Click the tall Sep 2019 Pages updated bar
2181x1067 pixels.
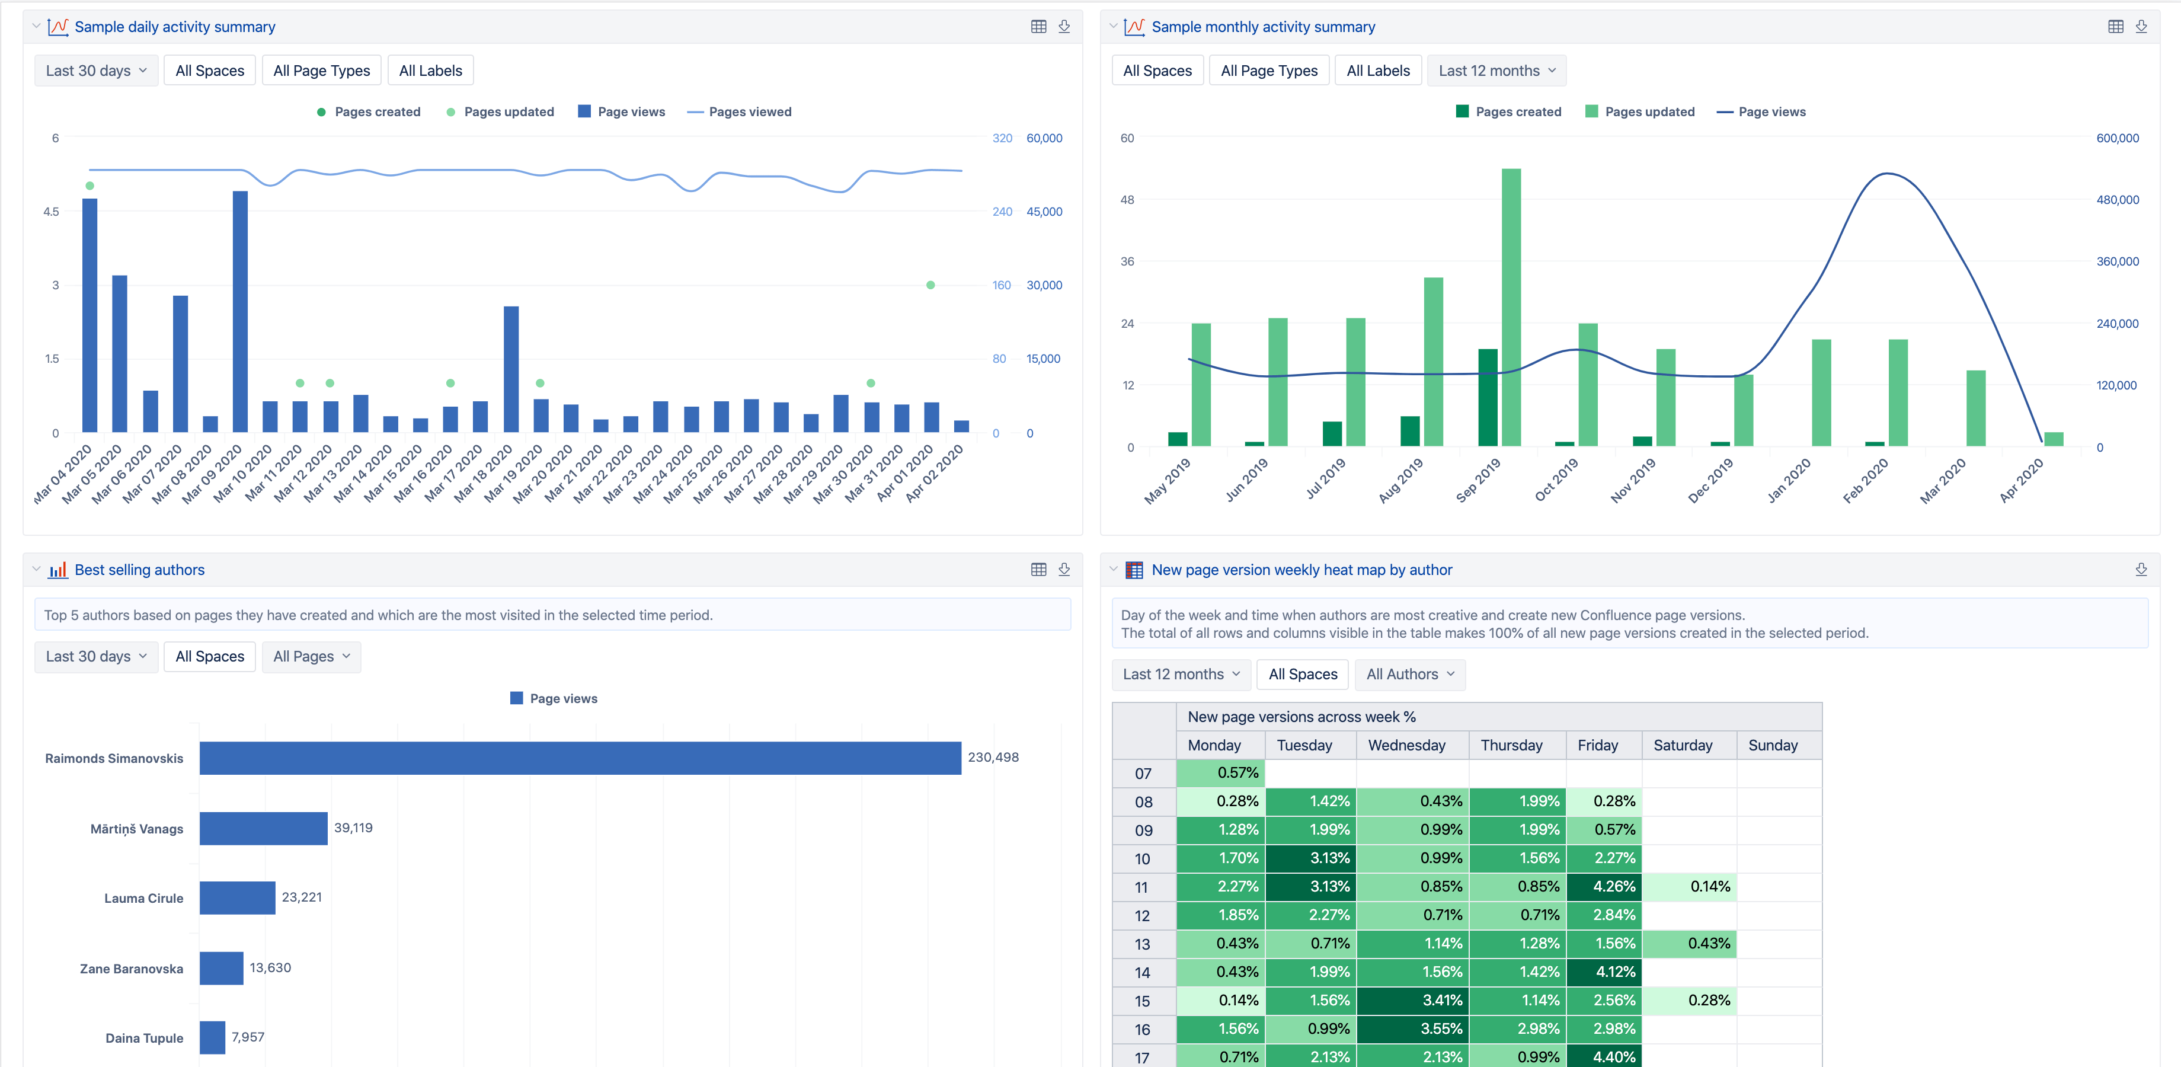pos(1511,308)
